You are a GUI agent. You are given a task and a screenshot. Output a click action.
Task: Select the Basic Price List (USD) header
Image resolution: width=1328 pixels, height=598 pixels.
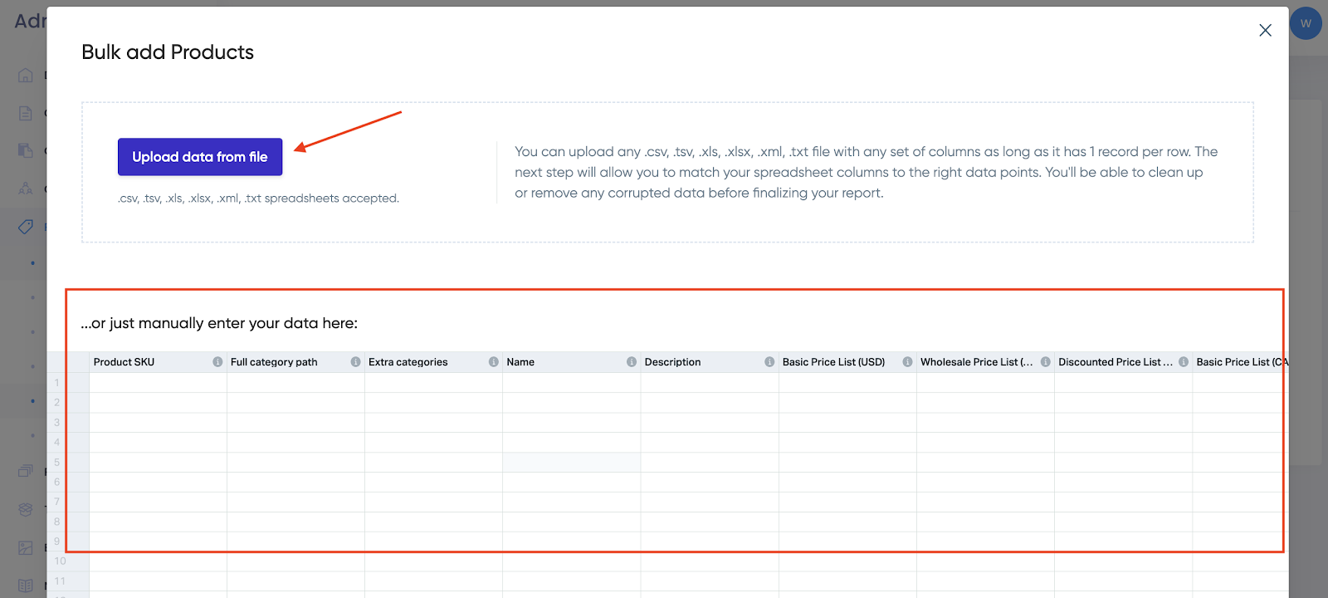[x=847, y=362]
